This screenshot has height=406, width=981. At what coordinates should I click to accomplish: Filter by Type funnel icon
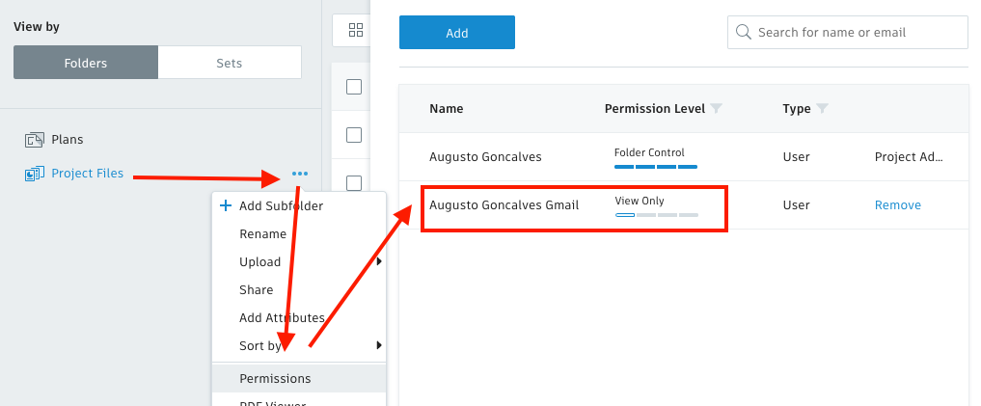point(822,109)
